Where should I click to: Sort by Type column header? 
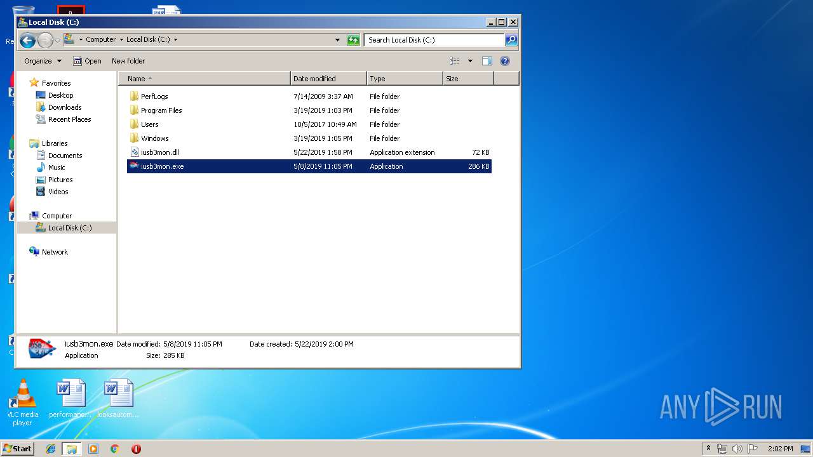click(x=405, y=79)
